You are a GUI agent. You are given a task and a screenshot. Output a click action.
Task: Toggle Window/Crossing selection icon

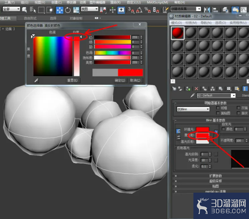(x=50, y=10)
